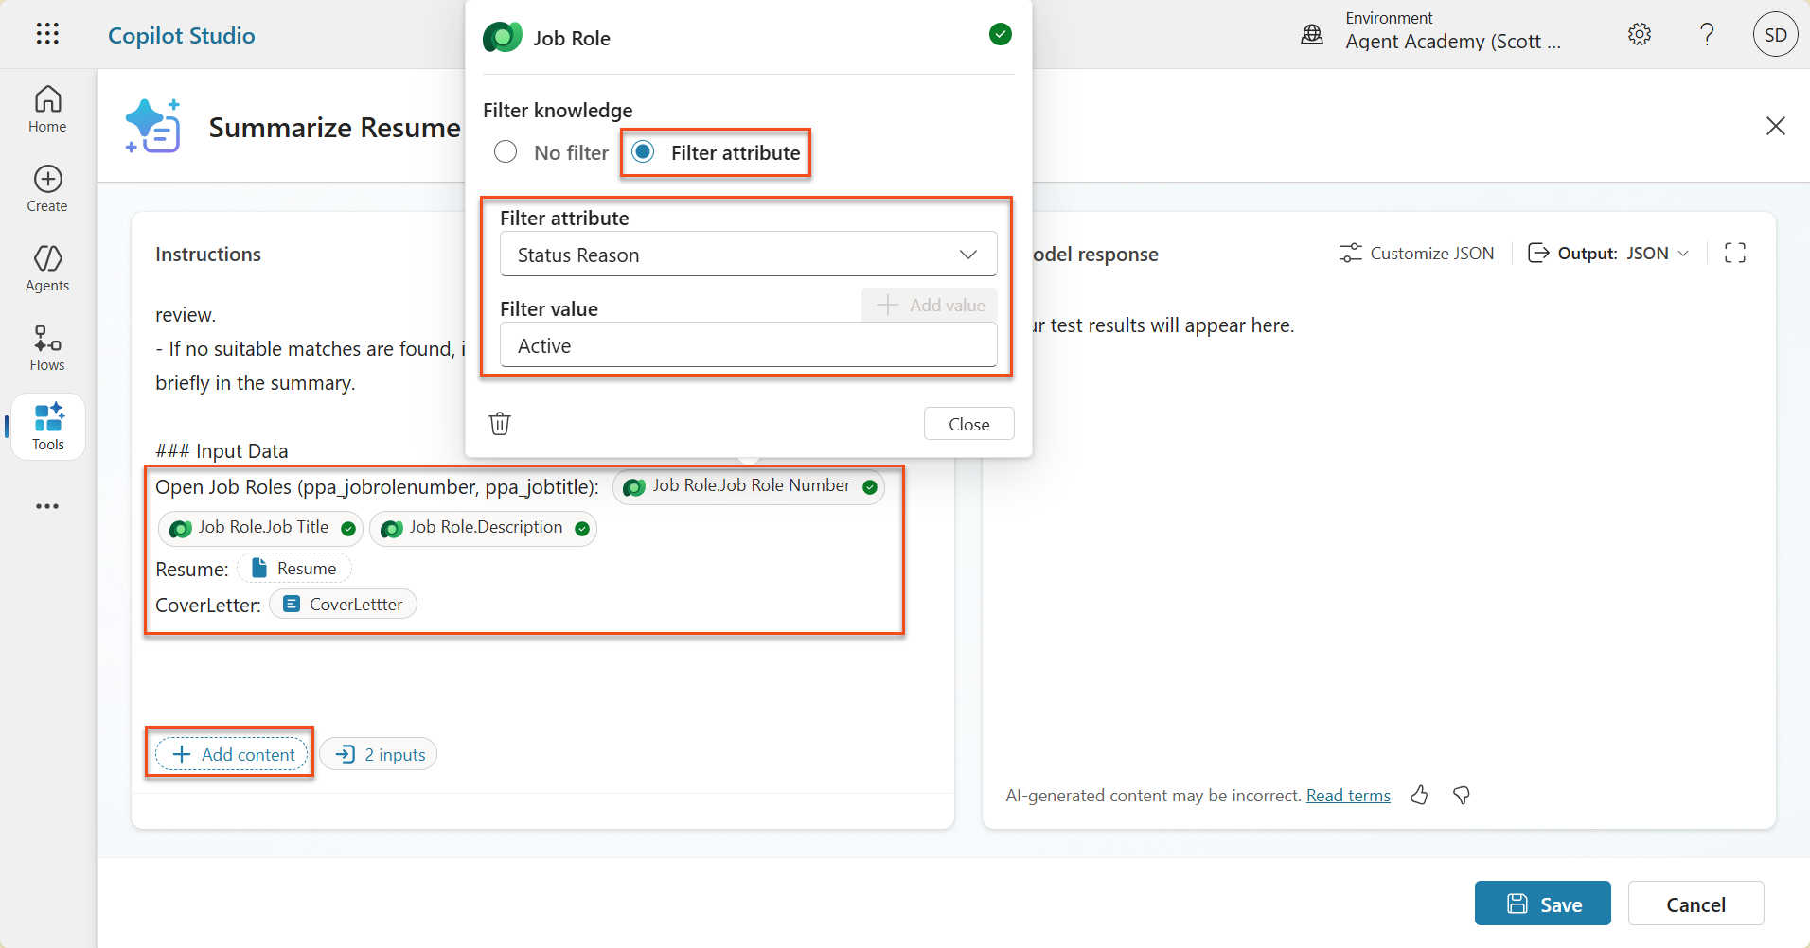
Task: Enable the Filter attribute option
Action: click(643, 151)
